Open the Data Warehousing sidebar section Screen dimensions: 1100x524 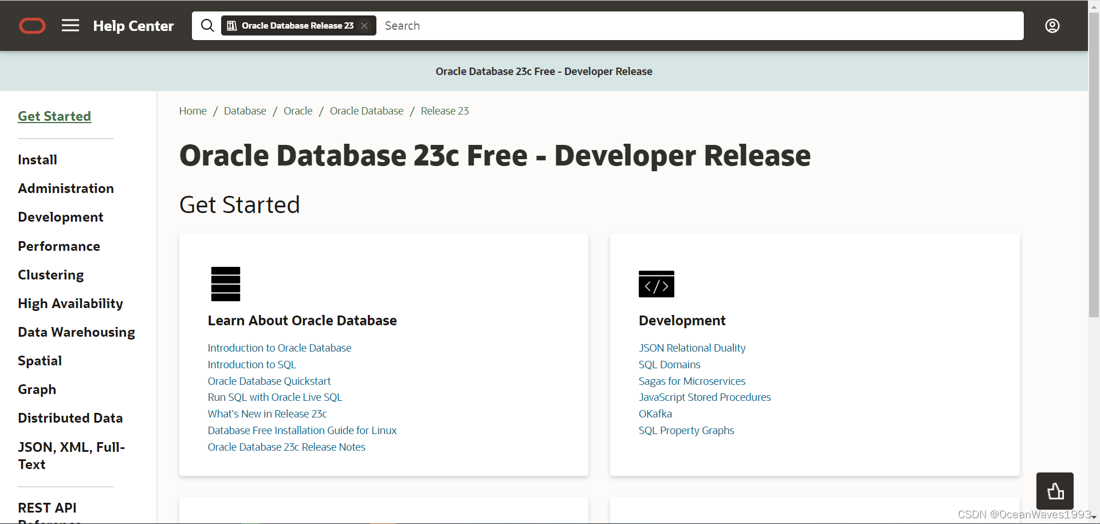[x=76, y=332]
